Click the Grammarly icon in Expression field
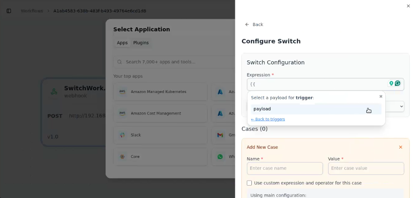 (x=398, y=83)
